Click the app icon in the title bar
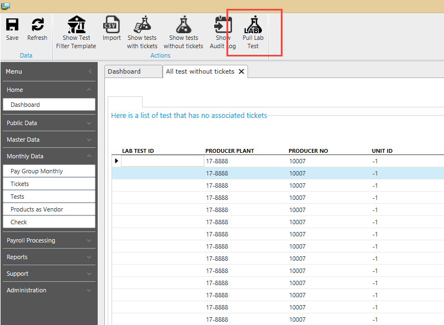The image size is (444, 325). tap(6, 6)
